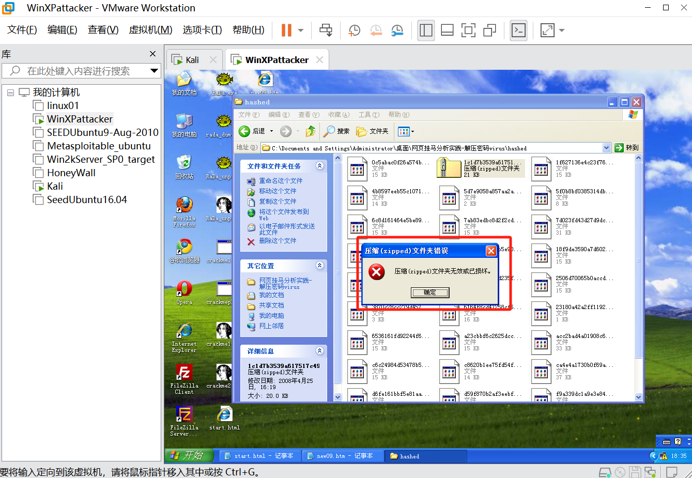Open 网上邻居 under other places
The height and width of the screenshot is (478, 692).
pyautogui.click(x=271, y=326)
